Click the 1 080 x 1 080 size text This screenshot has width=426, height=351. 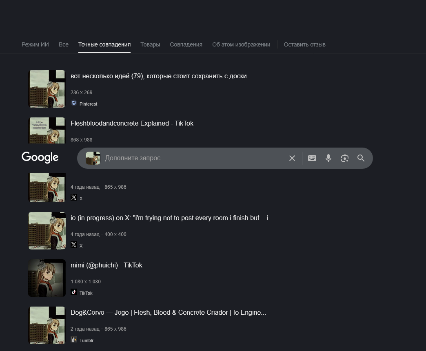click(x=86, y=282)
